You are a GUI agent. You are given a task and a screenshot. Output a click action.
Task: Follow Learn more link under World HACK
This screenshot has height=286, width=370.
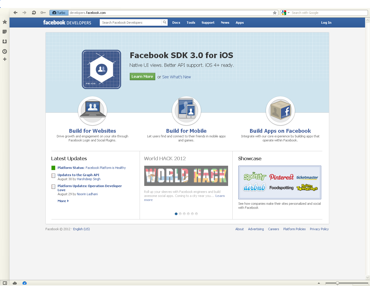220,196
